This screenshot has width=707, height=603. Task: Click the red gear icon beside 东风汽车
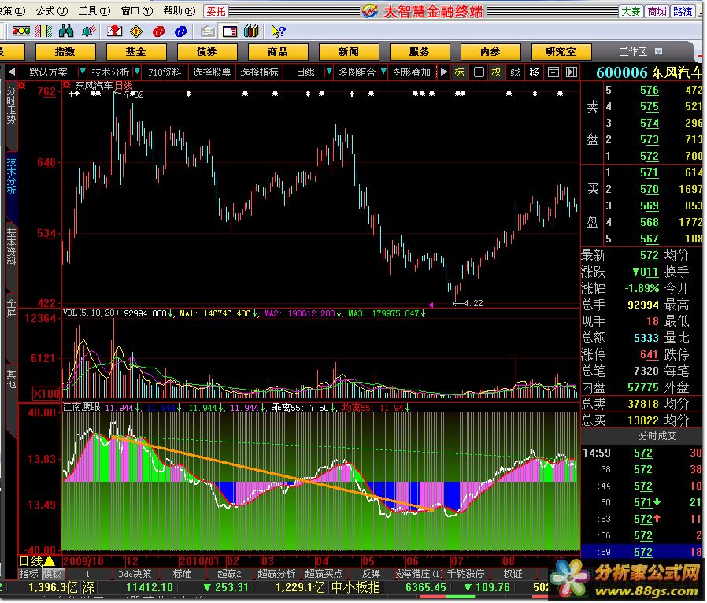point(67,85)
